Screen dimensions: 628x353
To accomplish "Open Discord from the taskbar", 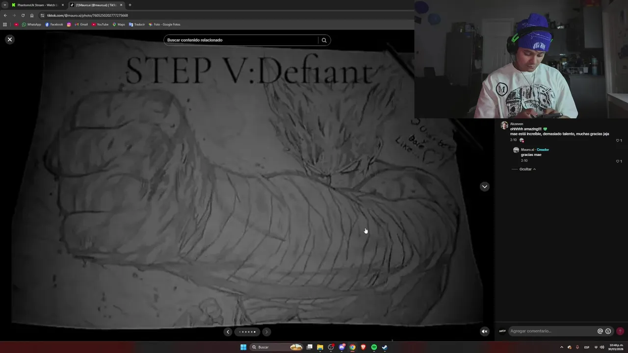I will tap(342, 347).
